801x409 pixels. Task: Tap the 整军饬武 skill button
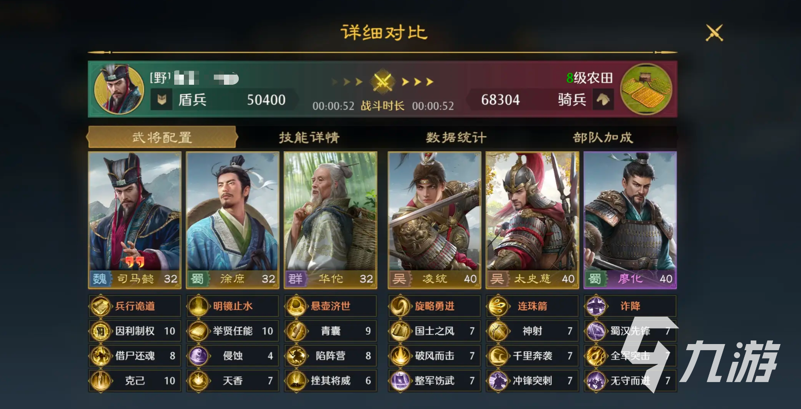[434, 381]
